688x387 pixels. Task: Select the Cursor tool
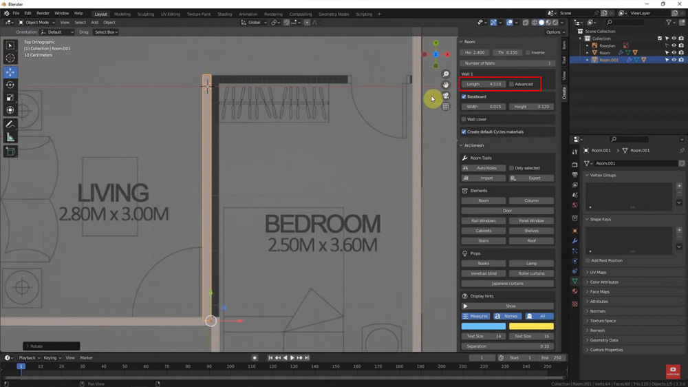pos(10,58)
